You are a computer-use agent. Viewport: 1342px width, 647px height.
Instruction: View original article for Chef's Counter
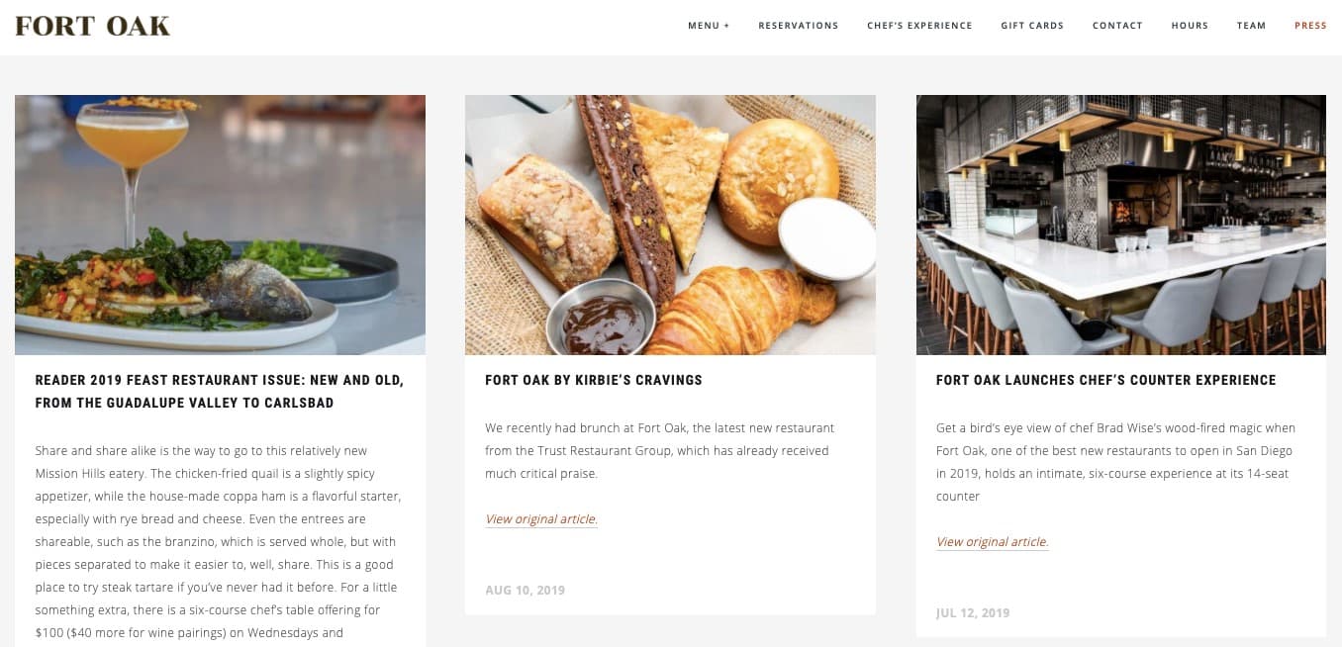[x=992, y=542]
